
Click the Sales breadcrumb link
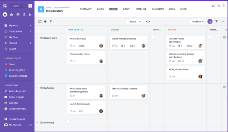(x=49, y=7)
